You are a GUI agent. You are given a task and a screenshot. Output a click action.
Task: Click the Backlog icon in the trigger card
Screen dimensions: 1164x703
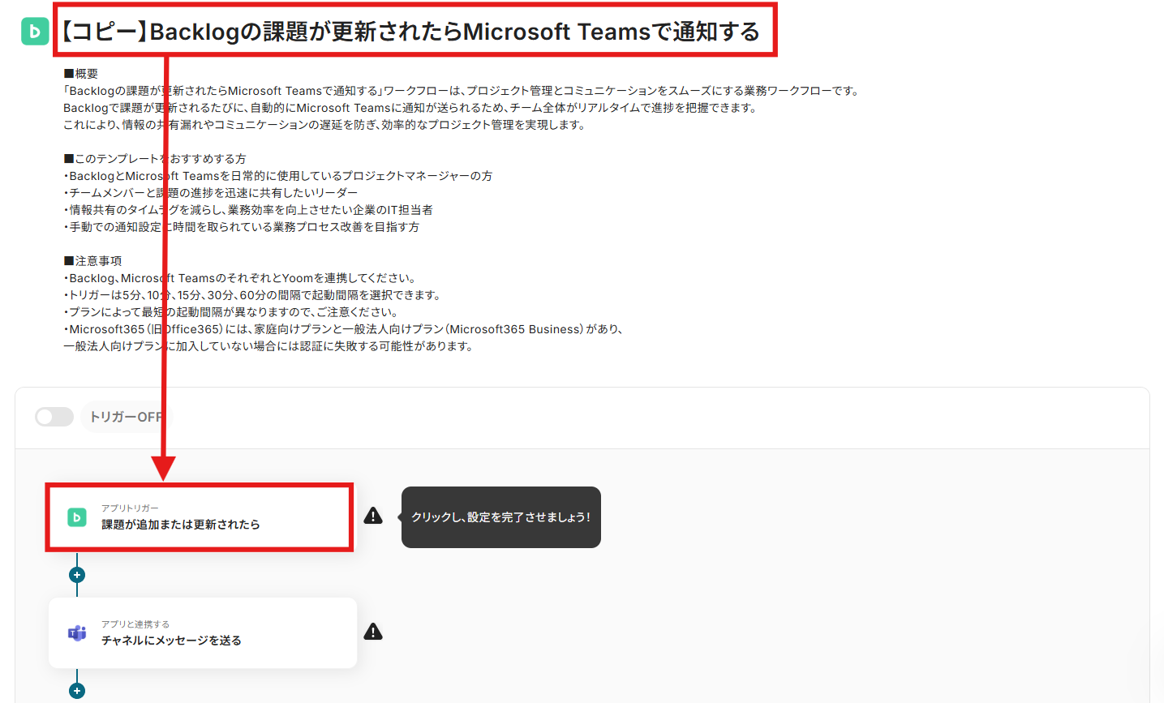[77, 517]
